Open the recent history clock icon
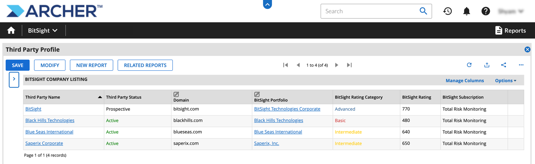Screen dimensions: 535x164 [447, 11]
